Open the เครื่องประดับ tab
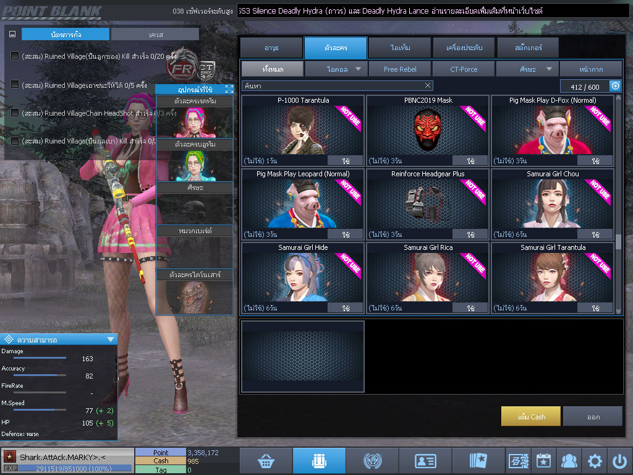633x475 pixels. [464, 48]
